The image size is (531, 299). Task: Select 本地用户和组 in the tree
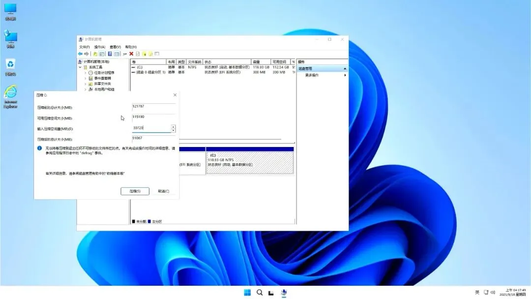pos(104,90)
